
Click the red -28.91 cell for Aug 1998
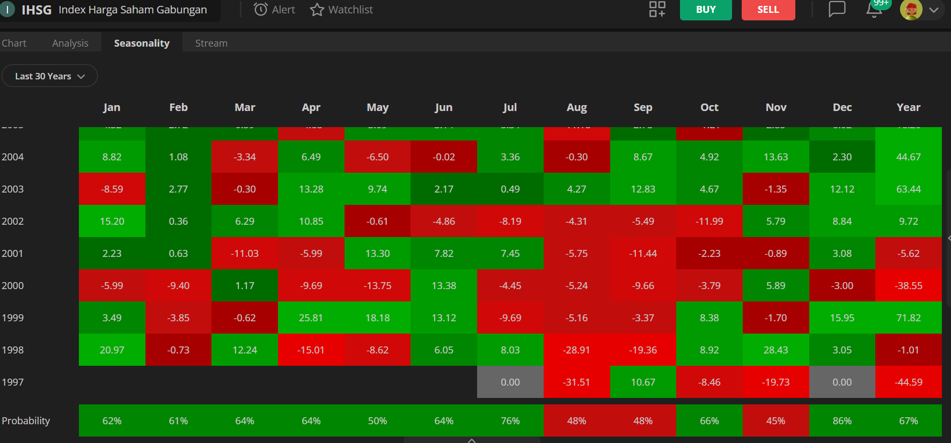(576, 350)
